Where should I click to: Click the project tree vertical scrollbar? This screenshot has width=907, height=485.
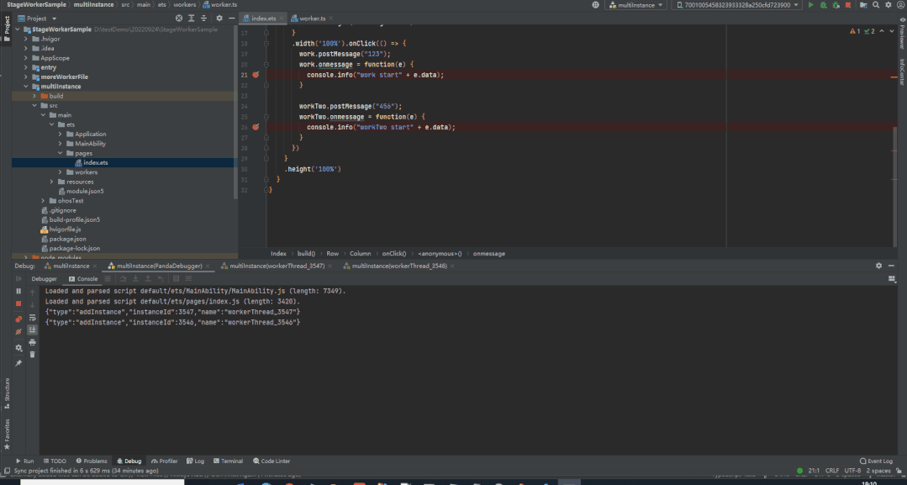pos(235,113)
